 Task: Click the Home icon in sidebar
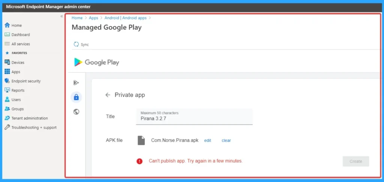(7, 25)
